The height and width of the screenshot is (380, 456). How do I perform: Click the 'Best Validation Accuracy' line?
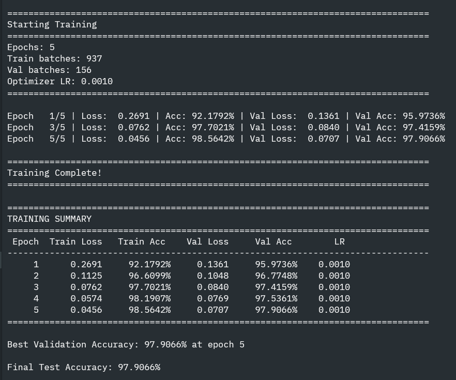126,344
